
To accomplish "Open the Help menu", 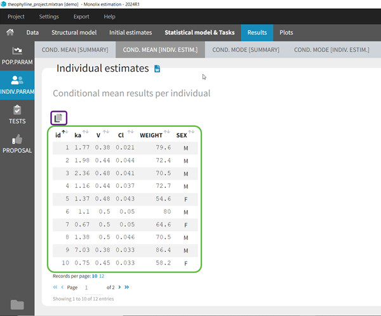I will click(x=109, y=16).
